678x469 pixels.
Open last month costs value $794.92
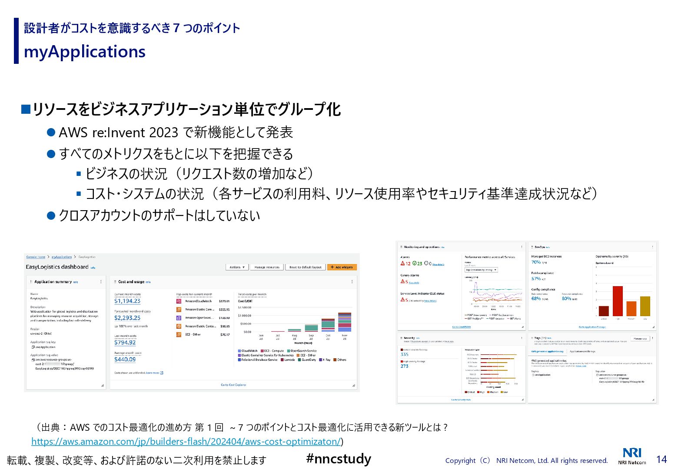(x=125, y=343)
